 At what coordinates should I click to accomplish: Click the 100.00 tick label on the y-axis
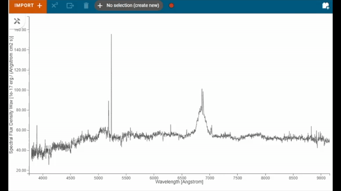coord(20,90)
